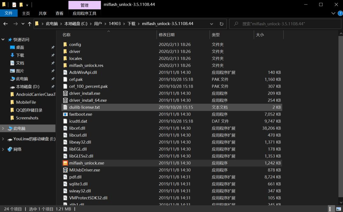Click the Documents icon in Quick access
The height and width of the screenshot is (212, 343).
tap(12, 63)
